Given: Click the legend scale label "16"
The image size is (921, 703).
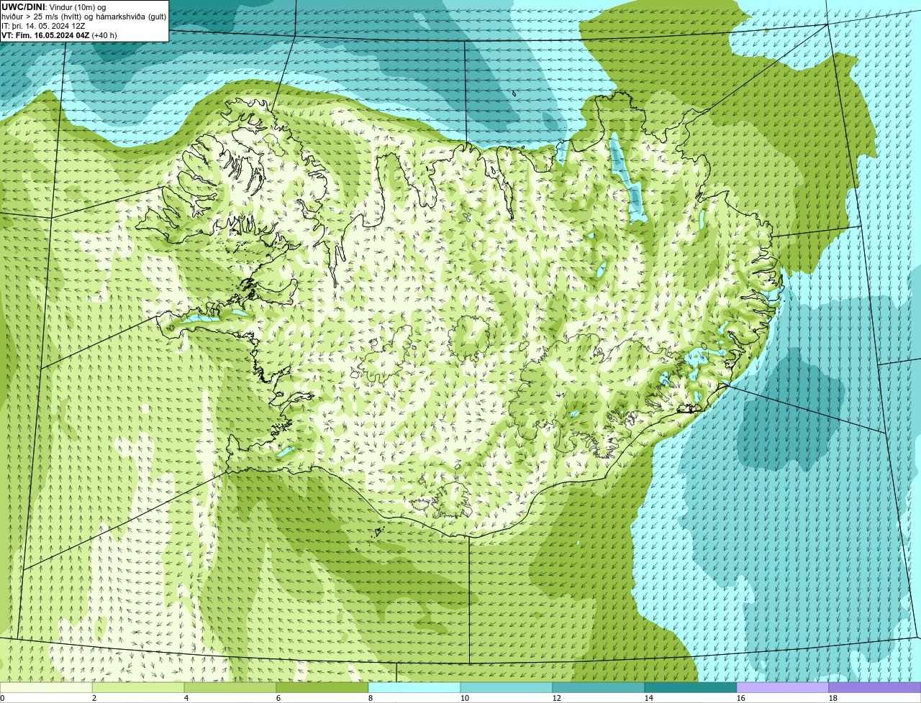Looking at the screenshot, I should (741, 698).
